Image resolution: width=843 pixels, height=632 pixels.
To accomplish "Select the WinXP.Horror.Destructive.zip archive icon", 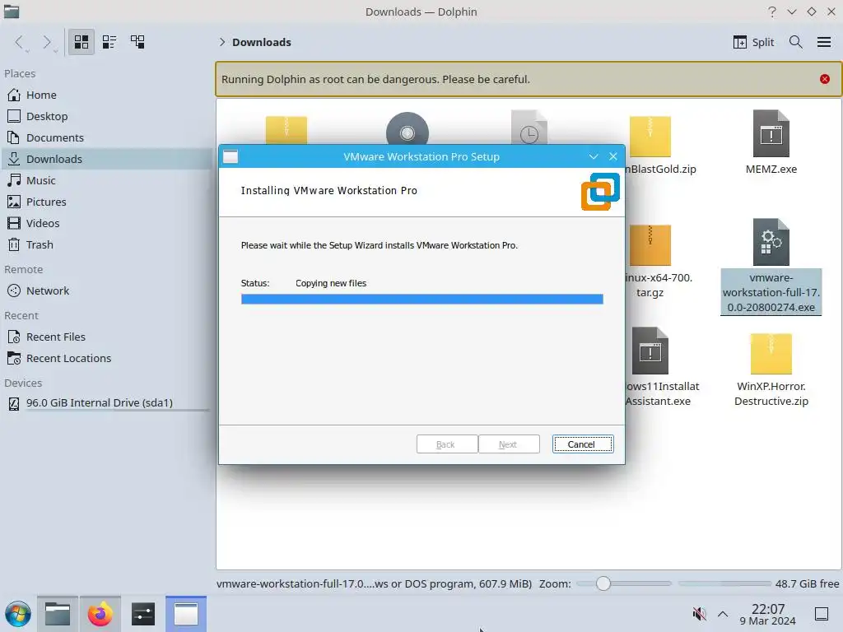I will point(771,353).
